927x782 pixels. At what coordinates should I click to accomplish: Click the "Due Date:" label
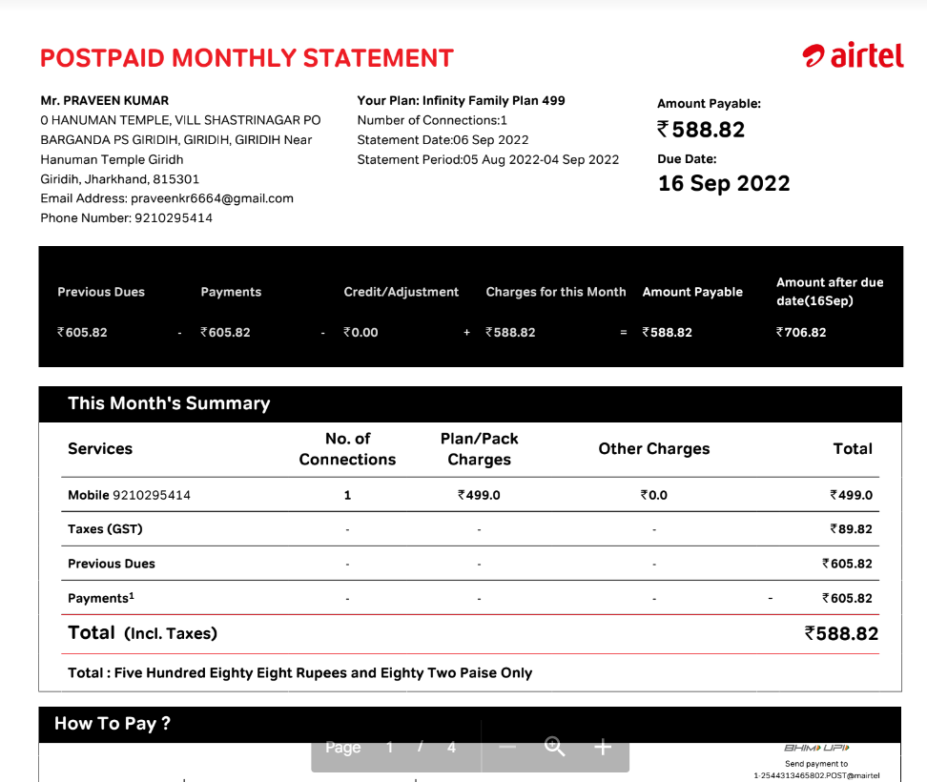click(687, 159)
